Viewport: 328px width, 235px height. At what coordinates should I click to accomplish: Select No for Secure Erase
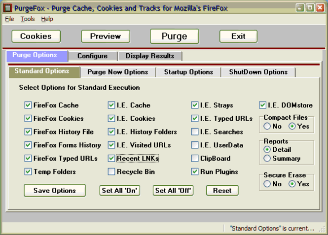(267, 184)
